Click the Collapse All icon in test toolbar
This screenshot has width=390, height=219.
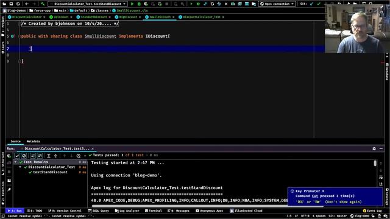pos(55,156)
